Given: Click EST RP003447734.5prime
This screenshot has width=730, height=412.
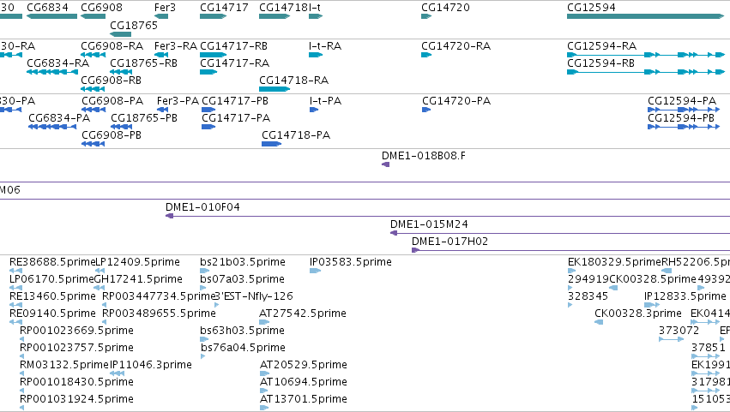Looking at the screenshot, I should pyautogui.click(x=159, y=296).
